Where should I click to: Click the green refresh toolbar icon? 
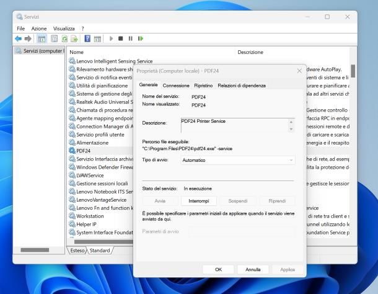[64, 38]
